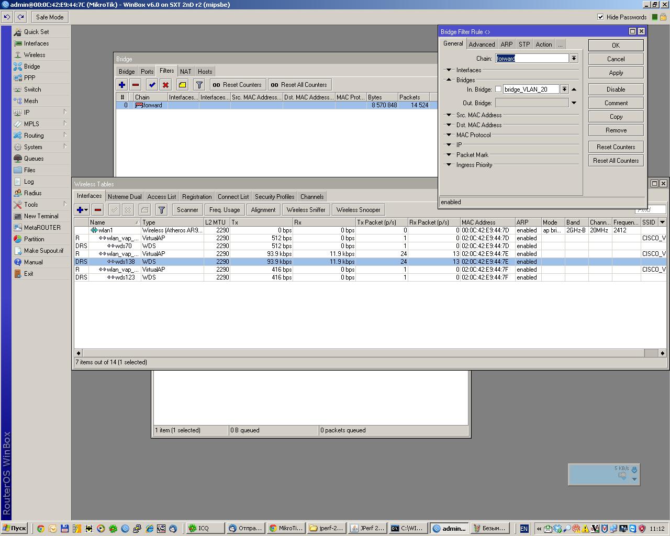Screen dimensions: 670x536
Task: Toggle the In. Bridge negation checkbox
Action: pos(498,90)
